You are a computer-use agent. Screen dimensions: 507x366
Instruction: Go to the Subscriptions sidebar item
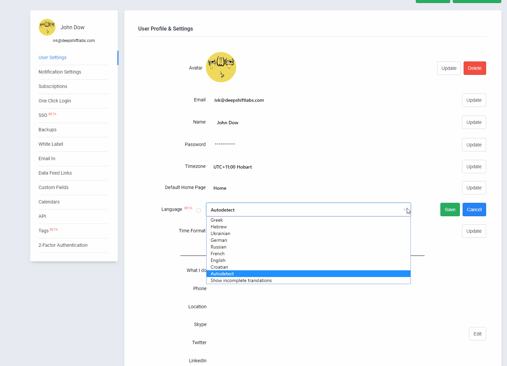point(53,86)
